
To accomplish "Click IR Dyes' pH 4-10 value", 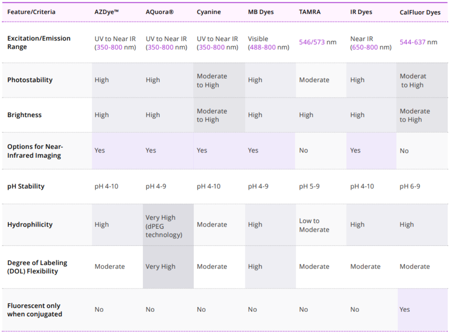I will point(362,186).
